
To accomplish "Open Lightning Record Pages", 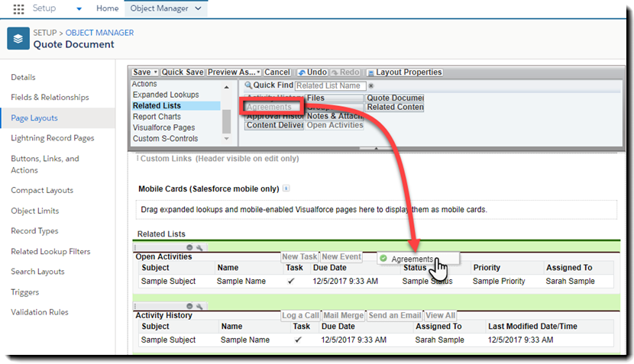I will [53, 138].
